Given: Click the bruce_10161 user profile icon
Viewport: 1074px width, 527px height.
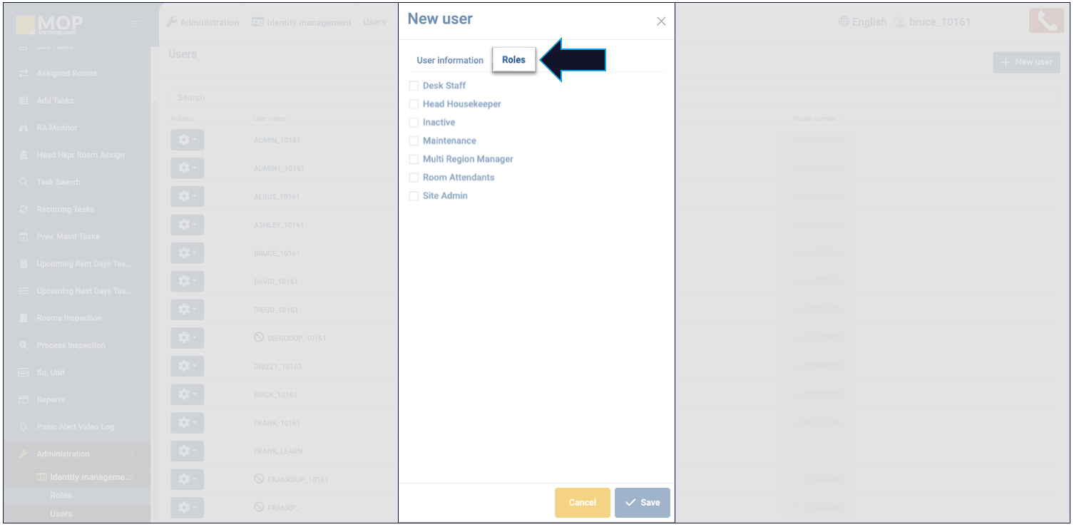Looking at the screenshot, I should (x=899, y=22).
